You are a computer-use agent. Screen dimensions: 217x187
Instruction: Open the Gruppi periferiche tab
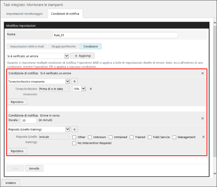(63, 46)
